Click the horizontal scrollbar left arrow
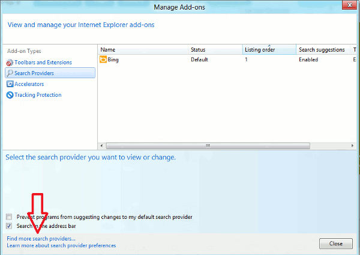Image resolution: width=360 pixels, height=255 pixels. [102, 146]
